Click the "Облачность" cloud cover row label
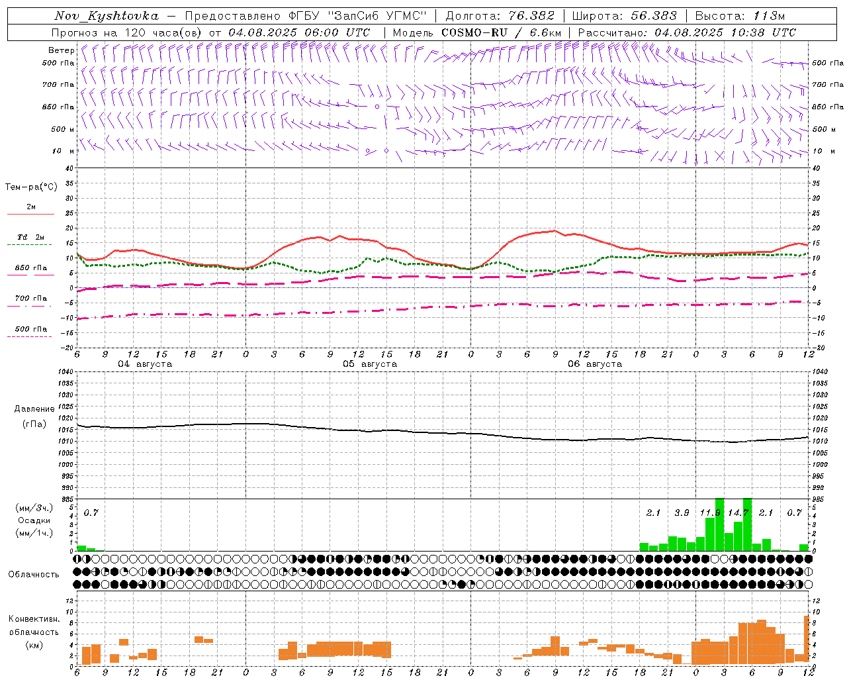This screenshot has width=847, height=678. click(x=34, y=574)
